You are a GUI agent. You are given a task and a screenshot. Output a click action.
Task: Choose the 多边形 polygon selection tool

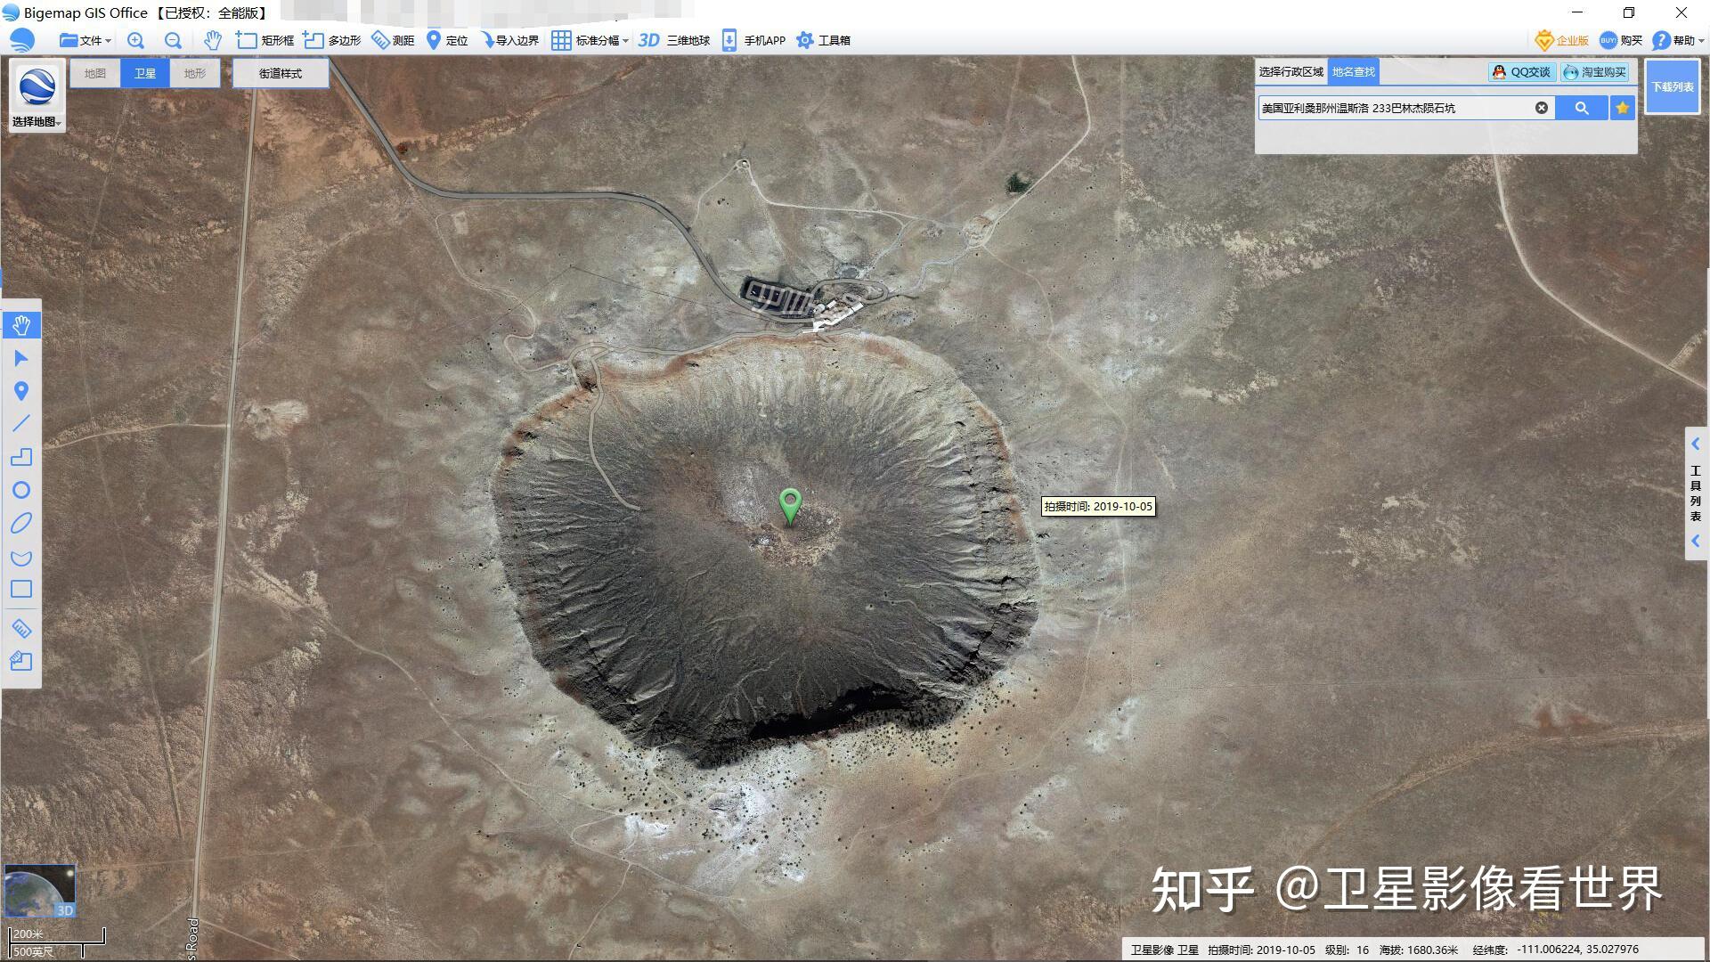coord(332,40)
